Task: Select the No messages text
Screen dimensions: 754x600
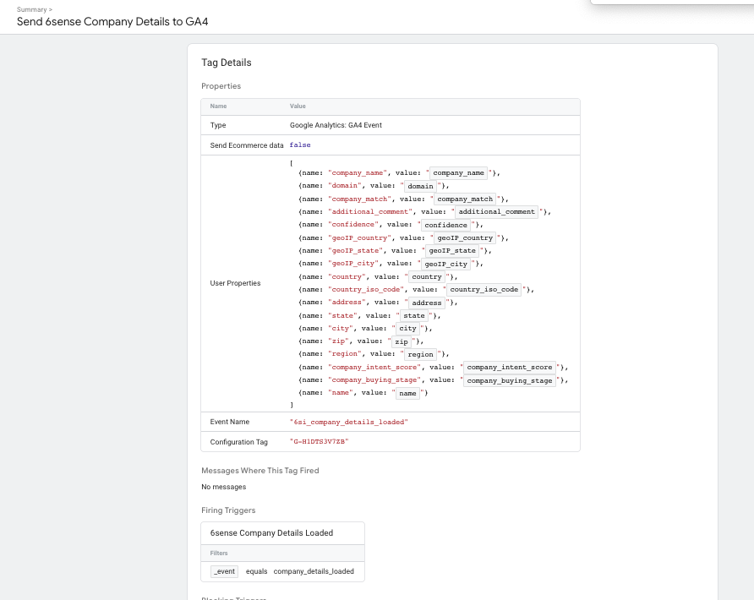Action: tap(224, 487)
